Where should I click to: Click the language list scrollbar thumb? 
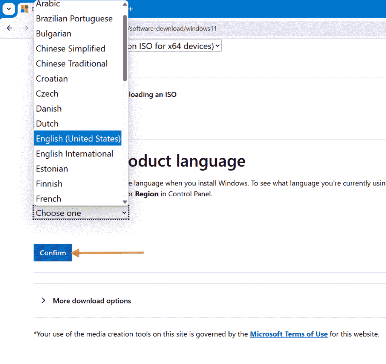pos(125,48)
